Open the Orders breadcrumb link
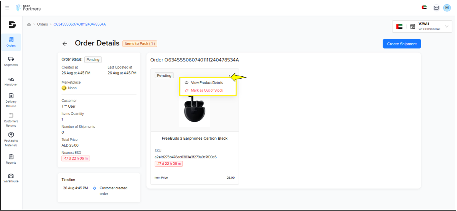The width and height of the screenshot is (457, 211). click(x=43, y=24)
